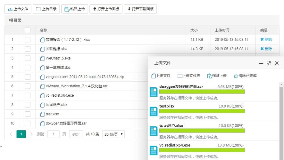Check the box for 数据报告 xlsx row
Viewport: 284px width, 160px height.
tap(28, 39)
